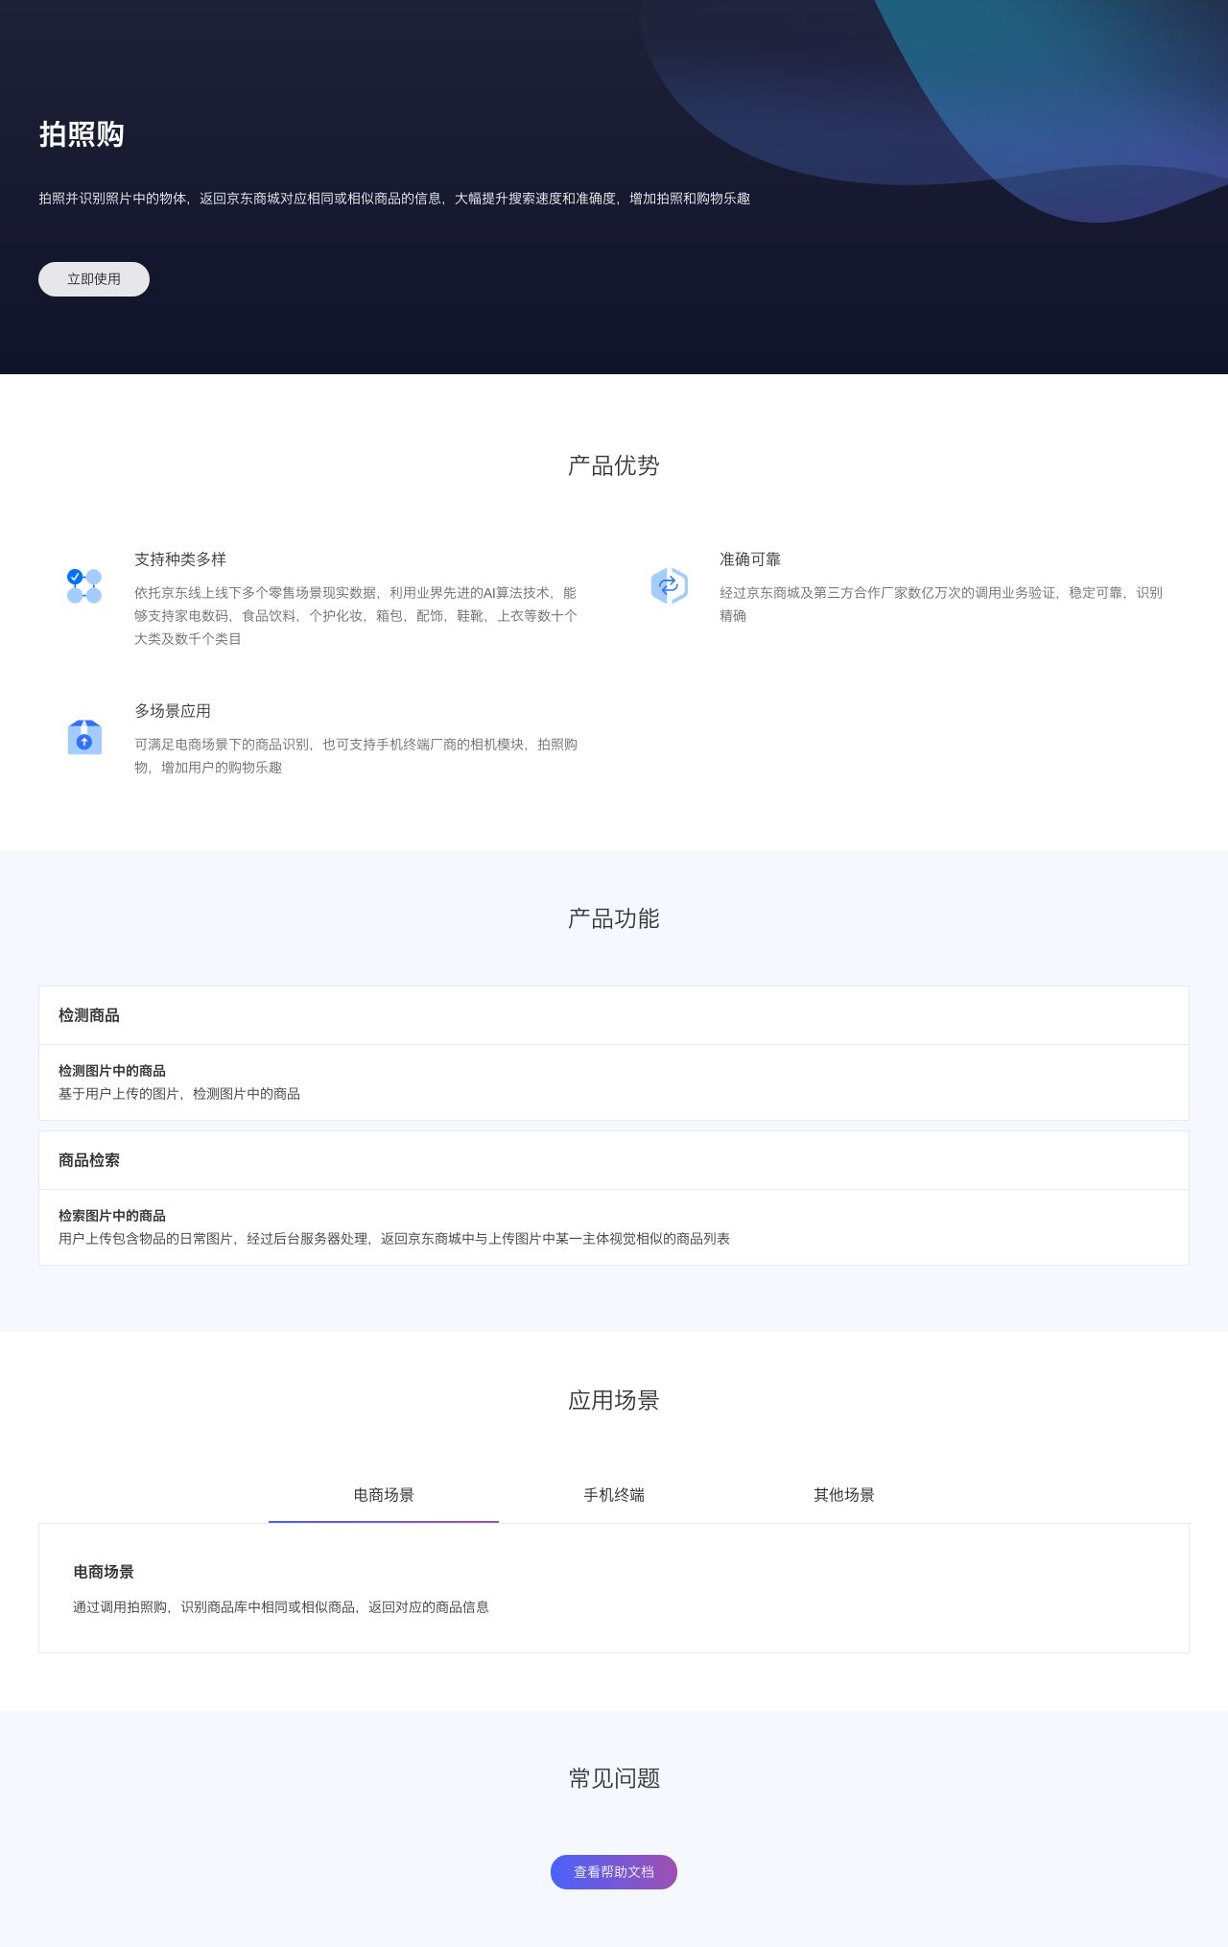Click the 商品检索 panel header
This screenshot has width=1228, height=1947.
[x=614, y=1160]
